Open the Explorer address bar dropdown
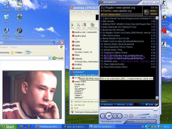172x129 pixels. point(50,58)
